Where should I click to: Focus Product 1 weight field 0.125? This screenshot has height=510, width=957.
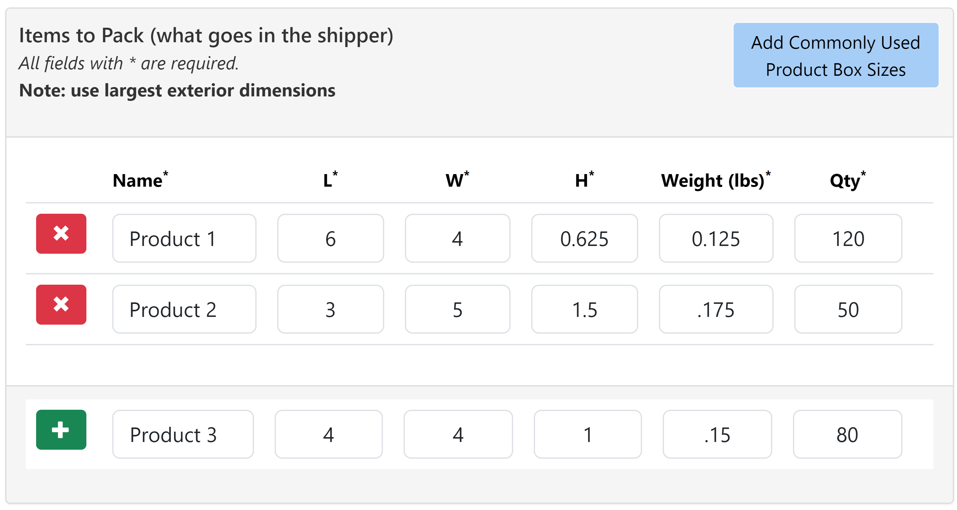716,238
